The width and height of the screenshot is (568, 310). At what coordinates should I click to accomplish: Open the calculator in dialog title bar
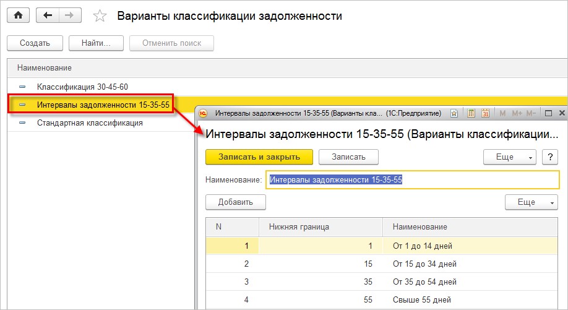click(471, 113)
